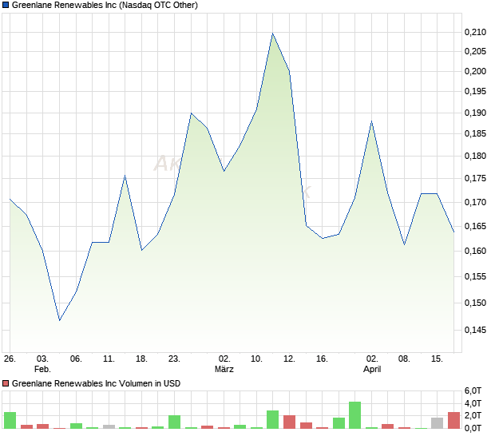Click the chart title 'Greenlane Renewables Inc (Nasdaq OTC Other)'
The height and width of the screenshot is (436, 495).
(105, 5)
